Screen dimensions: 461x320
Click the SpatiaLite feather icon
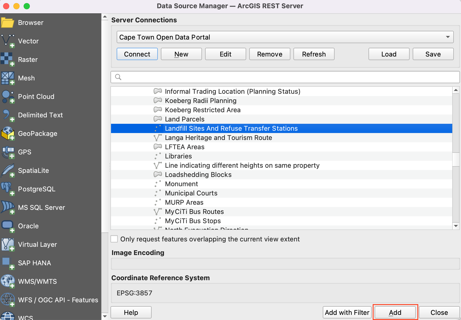8,171
